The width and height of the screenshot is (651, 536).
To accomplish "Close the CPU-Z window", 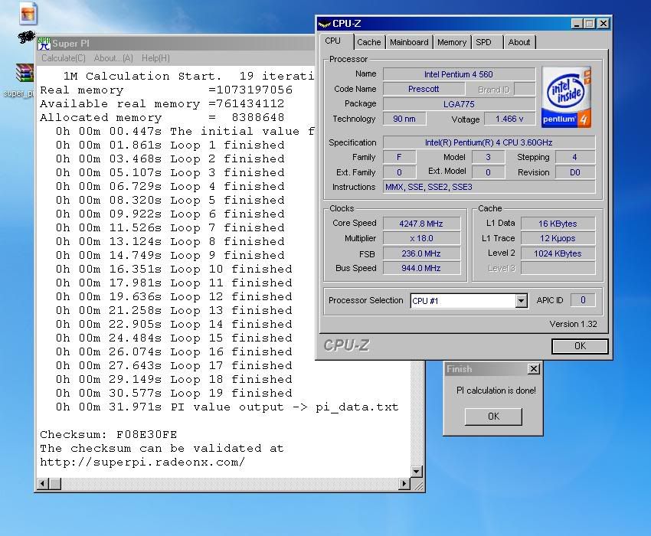I will (604, 24).
